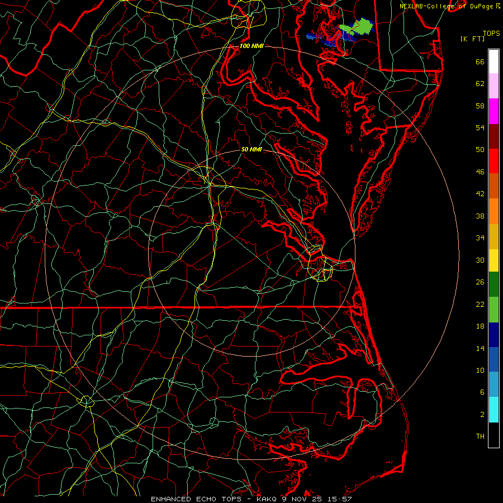
Task: Click the 50 NMI range ring label
Action: pos(251,149)
